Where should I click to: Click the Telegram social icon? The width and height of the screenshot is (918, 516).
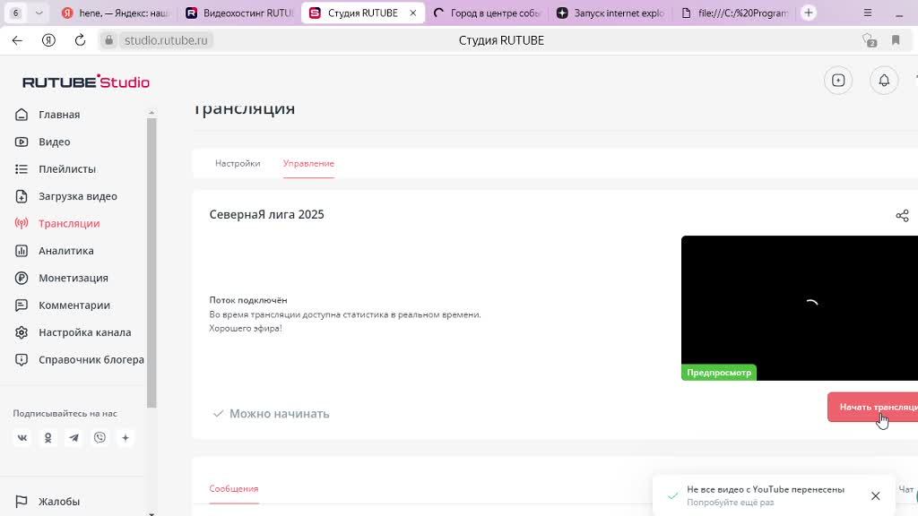74,437
